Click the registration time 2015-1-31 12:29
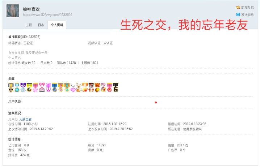The width and height of the screenshot is (260, 167). (x=115, y=124)
